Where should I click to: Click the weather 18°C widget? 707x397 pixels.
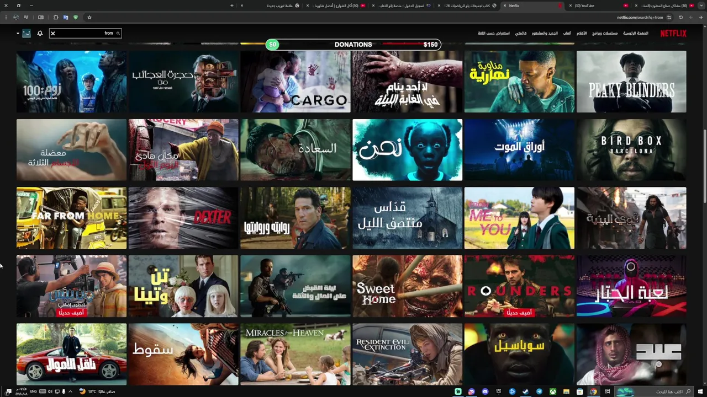pyautogui.click(x=97, y=391)
